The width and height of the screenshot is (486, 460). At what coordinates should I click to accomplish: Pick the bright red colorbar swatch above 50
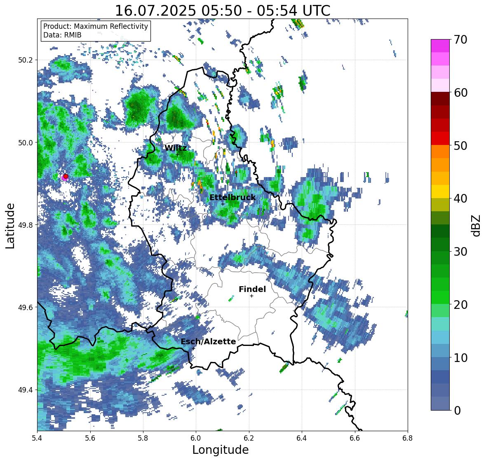click(440, 138)
